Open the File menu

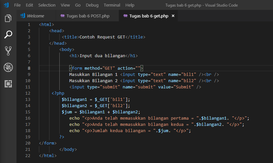coord(17,5)
